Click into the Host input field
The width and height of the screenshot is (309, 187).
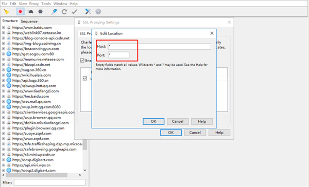click(160, 46)
